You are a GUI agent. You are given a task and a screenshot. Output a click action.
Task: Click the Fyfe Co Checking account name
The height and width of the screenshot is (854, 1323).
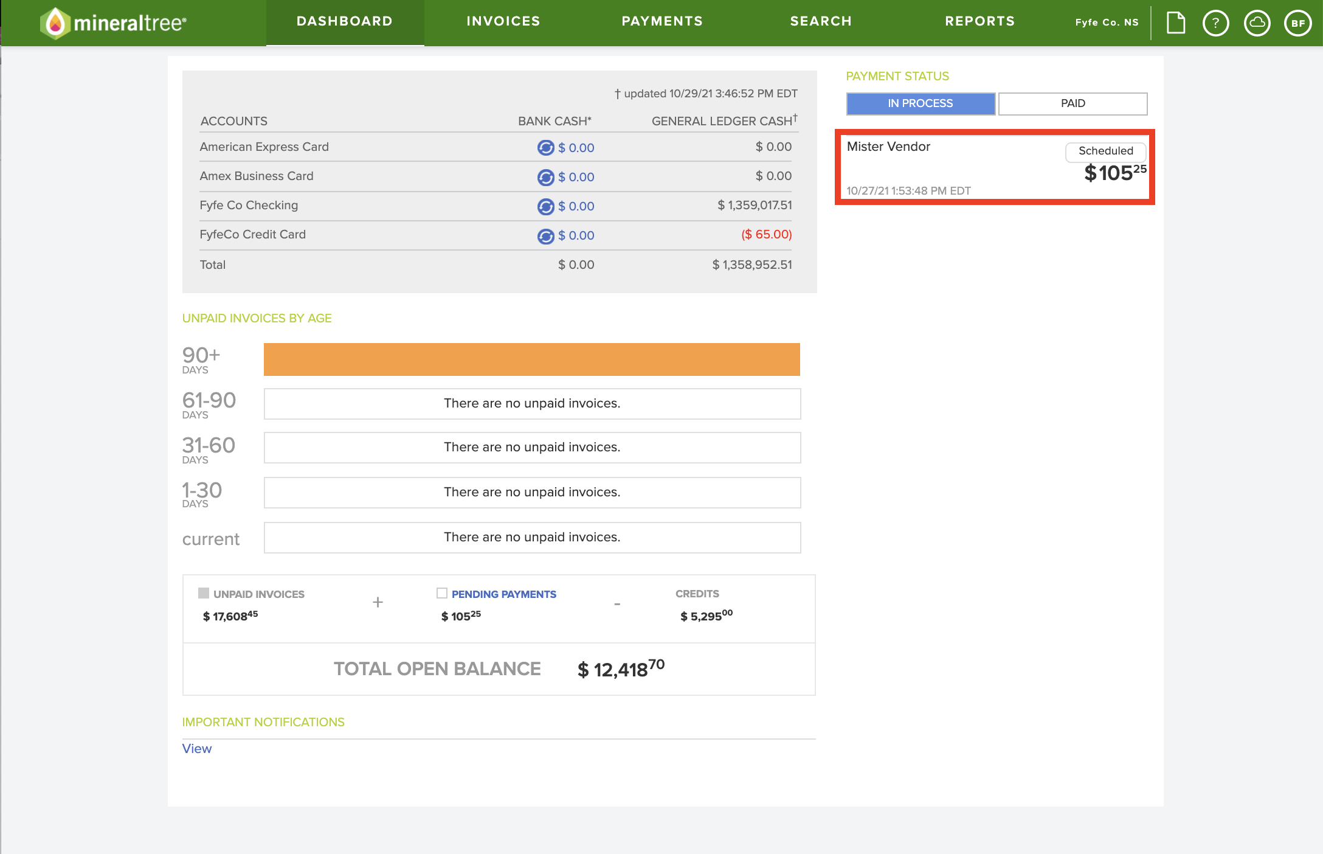[249, 205]
